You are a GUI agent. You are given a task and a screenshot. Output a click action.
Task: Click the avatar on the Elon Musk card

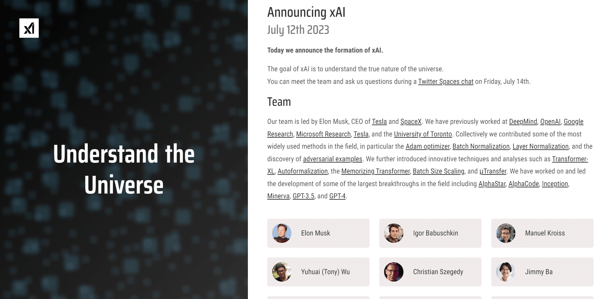pos(282,233)
